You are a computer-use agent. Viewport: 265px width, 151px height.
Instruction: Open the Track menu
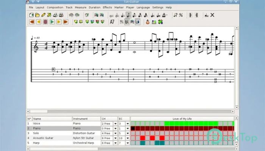click(x=69, y=8)
